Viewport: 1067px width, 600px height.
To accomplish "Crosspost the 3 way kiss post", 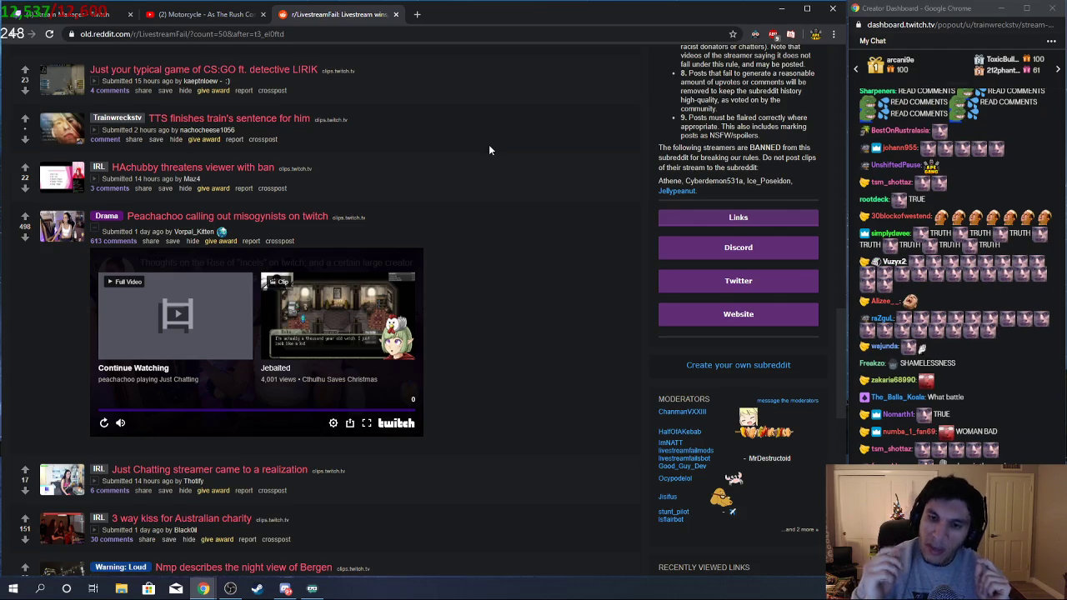I will pos(276,539).
